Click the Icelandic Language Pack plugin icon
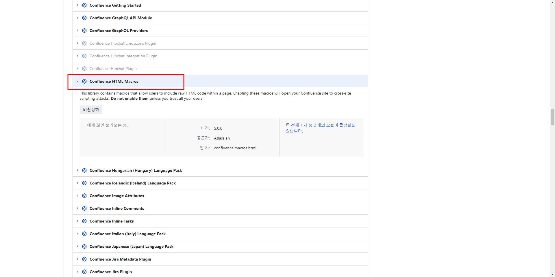This screenshot has height=277, width=555. tap(84, 183)
